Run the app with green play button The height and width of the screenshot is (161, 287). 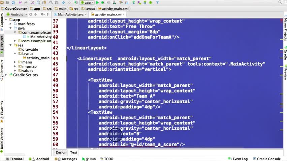coord(97,3)
